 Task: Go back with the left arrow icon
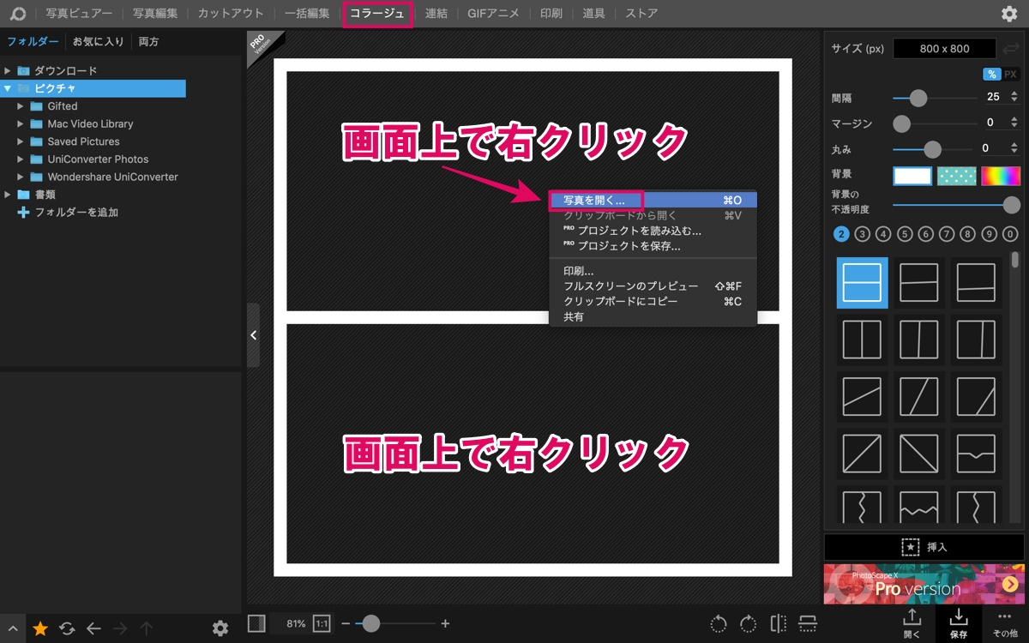click(x=93, y=628)
